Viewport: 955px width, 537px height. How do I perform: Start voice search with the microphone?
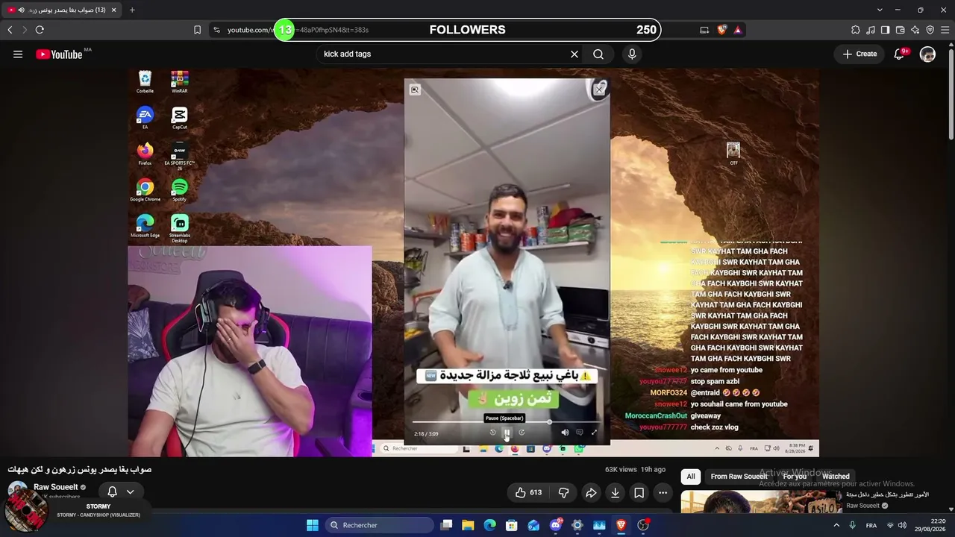pos(632,54)
